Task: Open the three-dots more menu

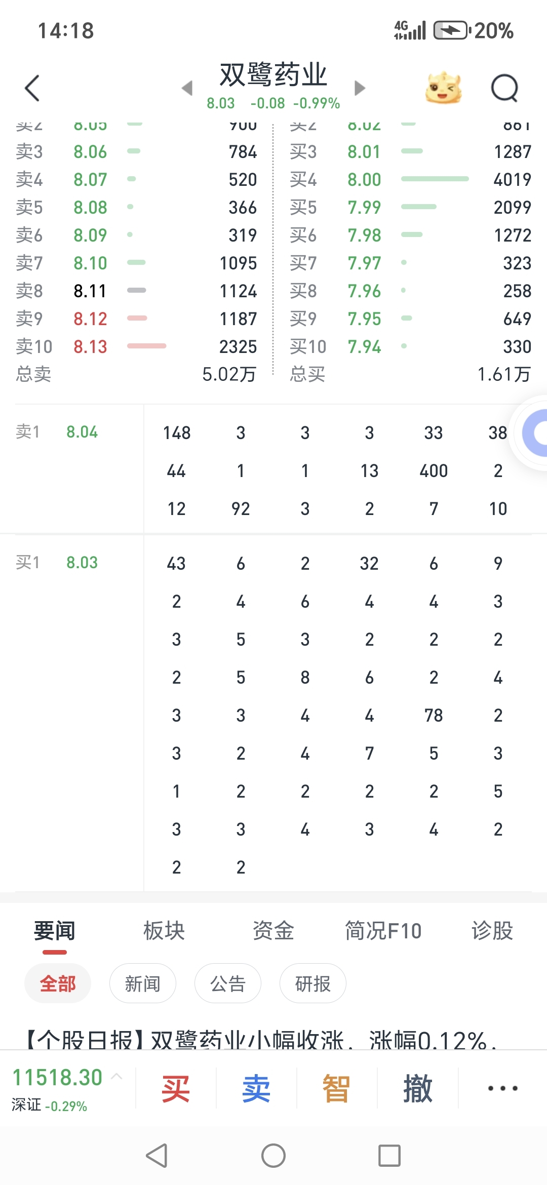Action: click(x=502, y=1088)
